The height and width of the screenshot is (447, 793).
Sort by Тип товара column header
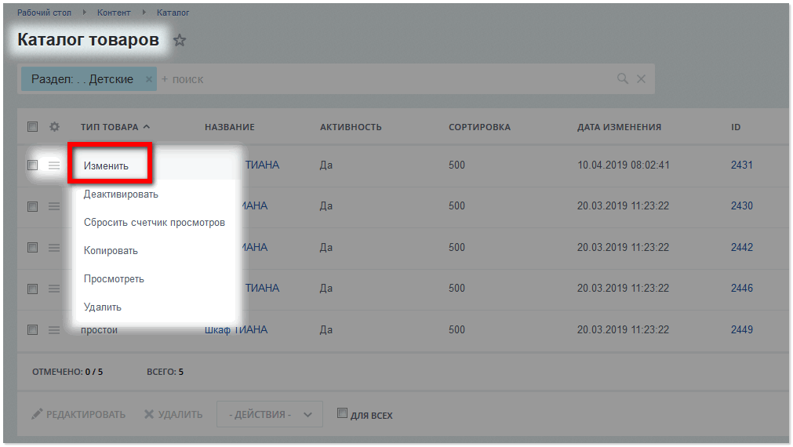pos(115,127)
